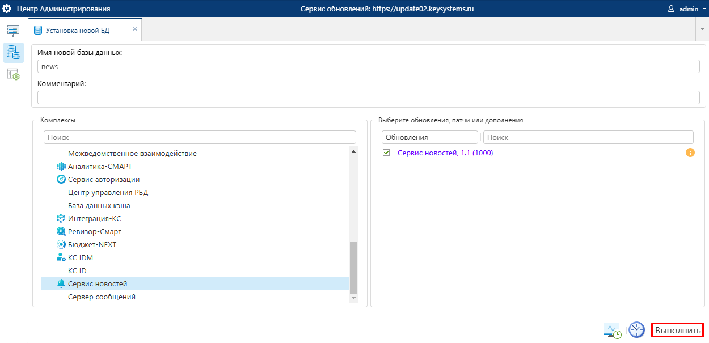Open the admin user dropdown arrow
709x343 pixels.
[x=704, y=9]
